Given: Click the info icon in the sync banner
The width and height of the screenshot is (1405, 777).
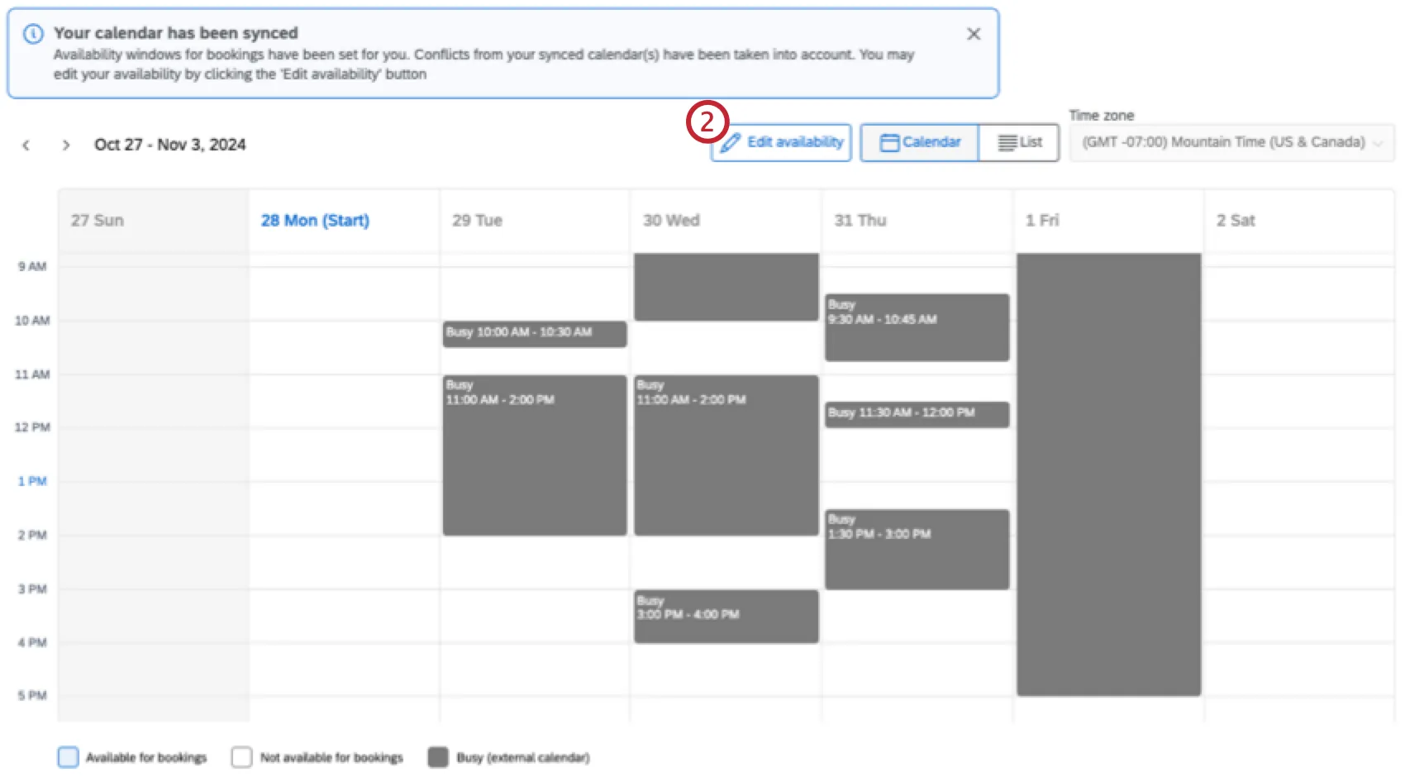Looking at the screenshot, I should tap(33, 34).
